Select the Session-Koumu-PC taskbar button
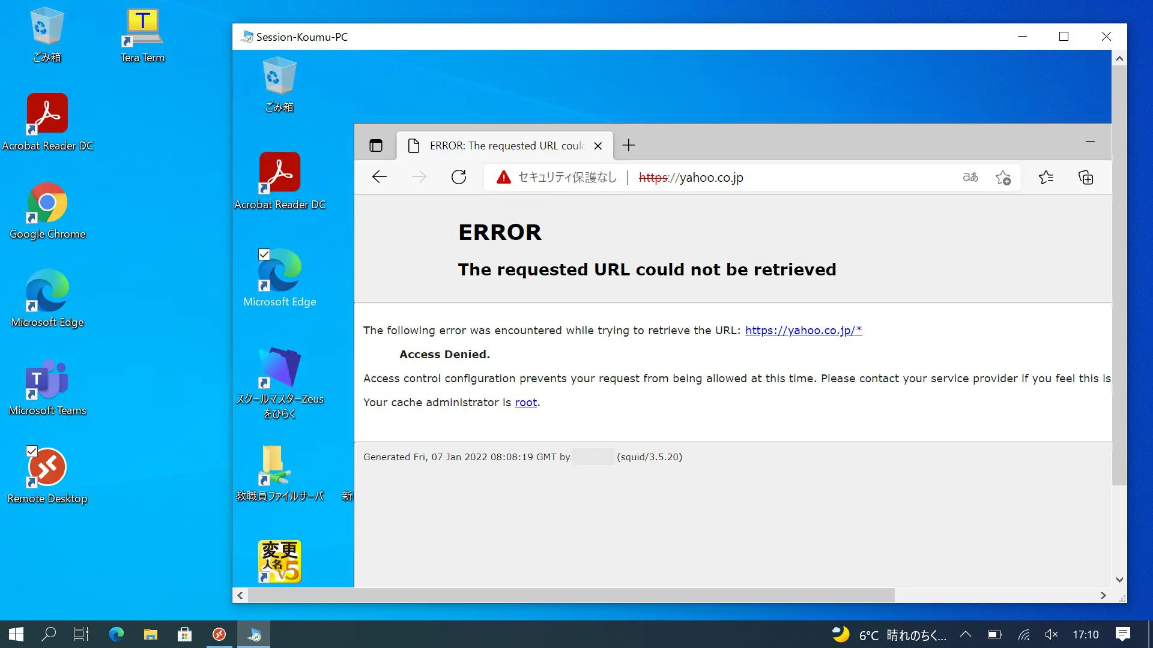The height and width of the screenshot is (648, 1153). coord(253,634)
